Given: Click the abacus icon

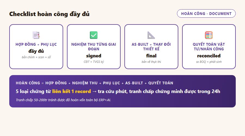Looking at the screenshot, I should pos(209,35).
